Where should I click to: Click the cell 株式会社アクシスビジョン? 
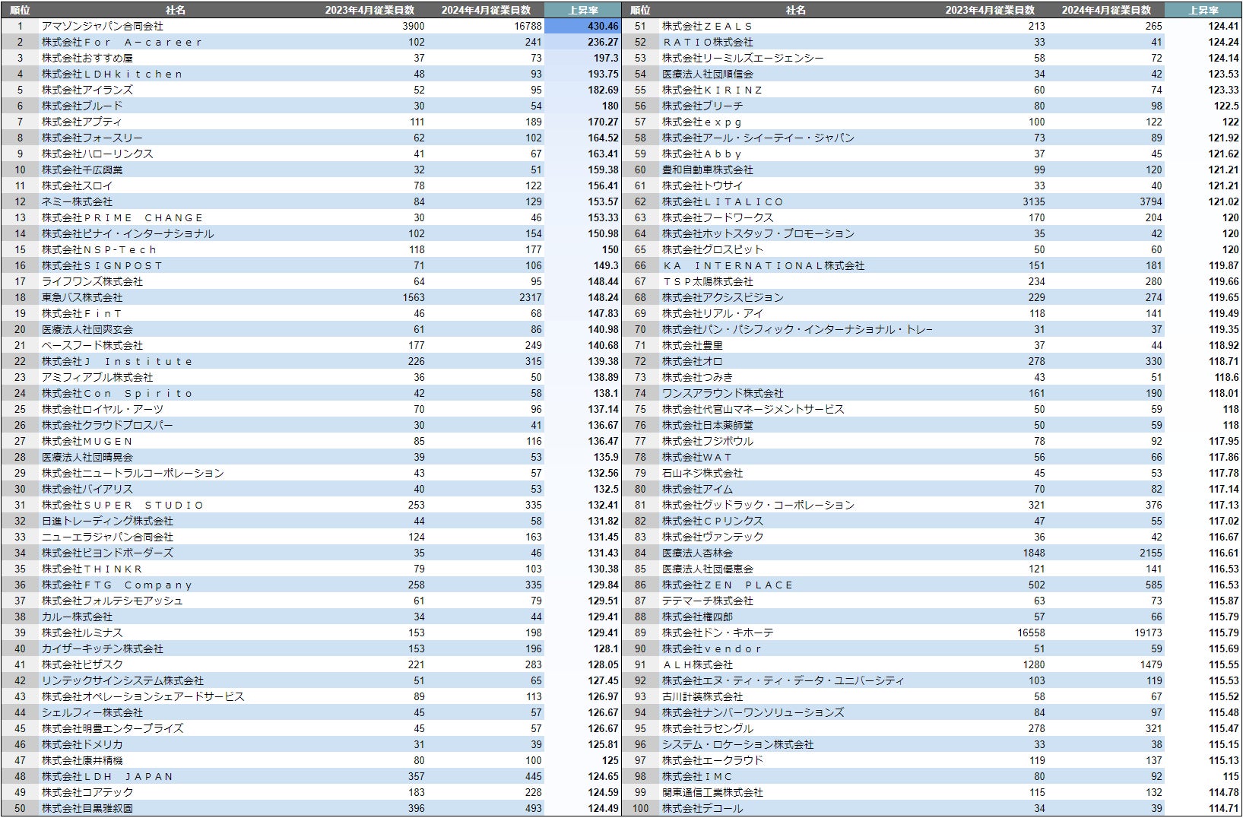[x=723, y=297]
